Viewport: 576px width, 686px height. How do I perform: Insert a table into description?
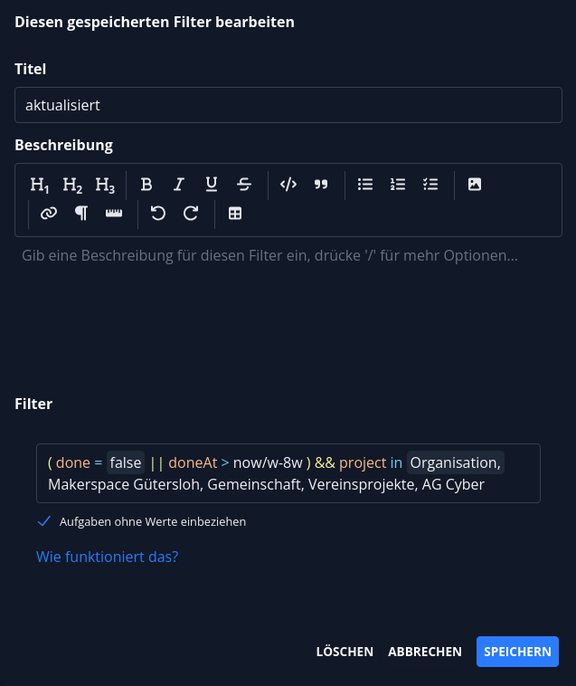pos(235,214)
